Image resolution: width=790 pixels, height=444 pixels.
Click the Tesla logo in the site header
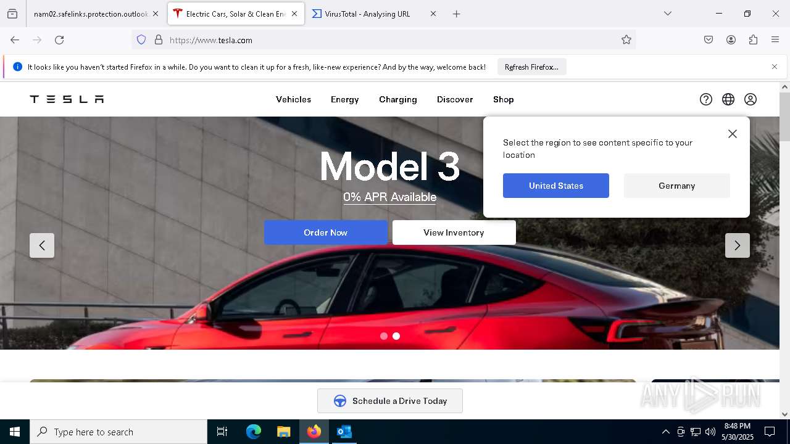[67, 99]
